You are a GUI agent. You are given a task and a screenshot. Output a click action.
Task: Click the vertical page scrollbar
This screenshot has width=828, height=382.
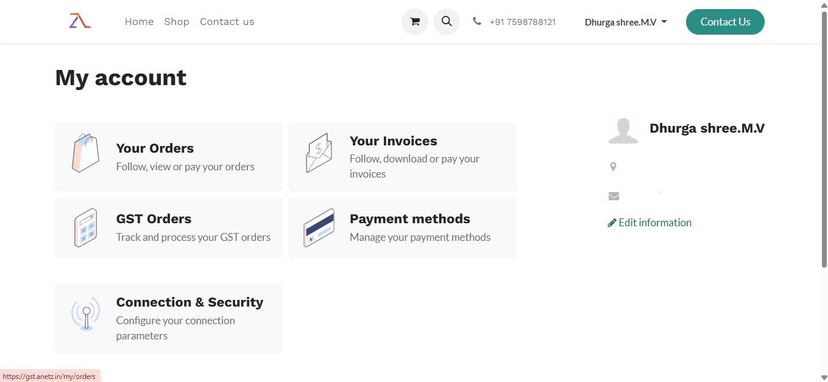click(x=823, y=140)
